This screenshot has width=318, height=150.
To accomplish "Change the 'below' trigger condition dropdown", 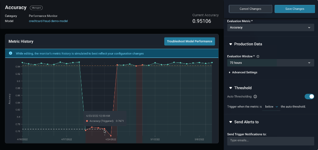I will (x=271, y=107).
